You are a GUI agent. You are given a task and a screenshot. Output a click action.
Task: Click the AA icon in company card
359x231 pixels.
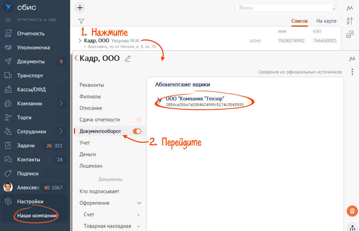coord(352,59)
